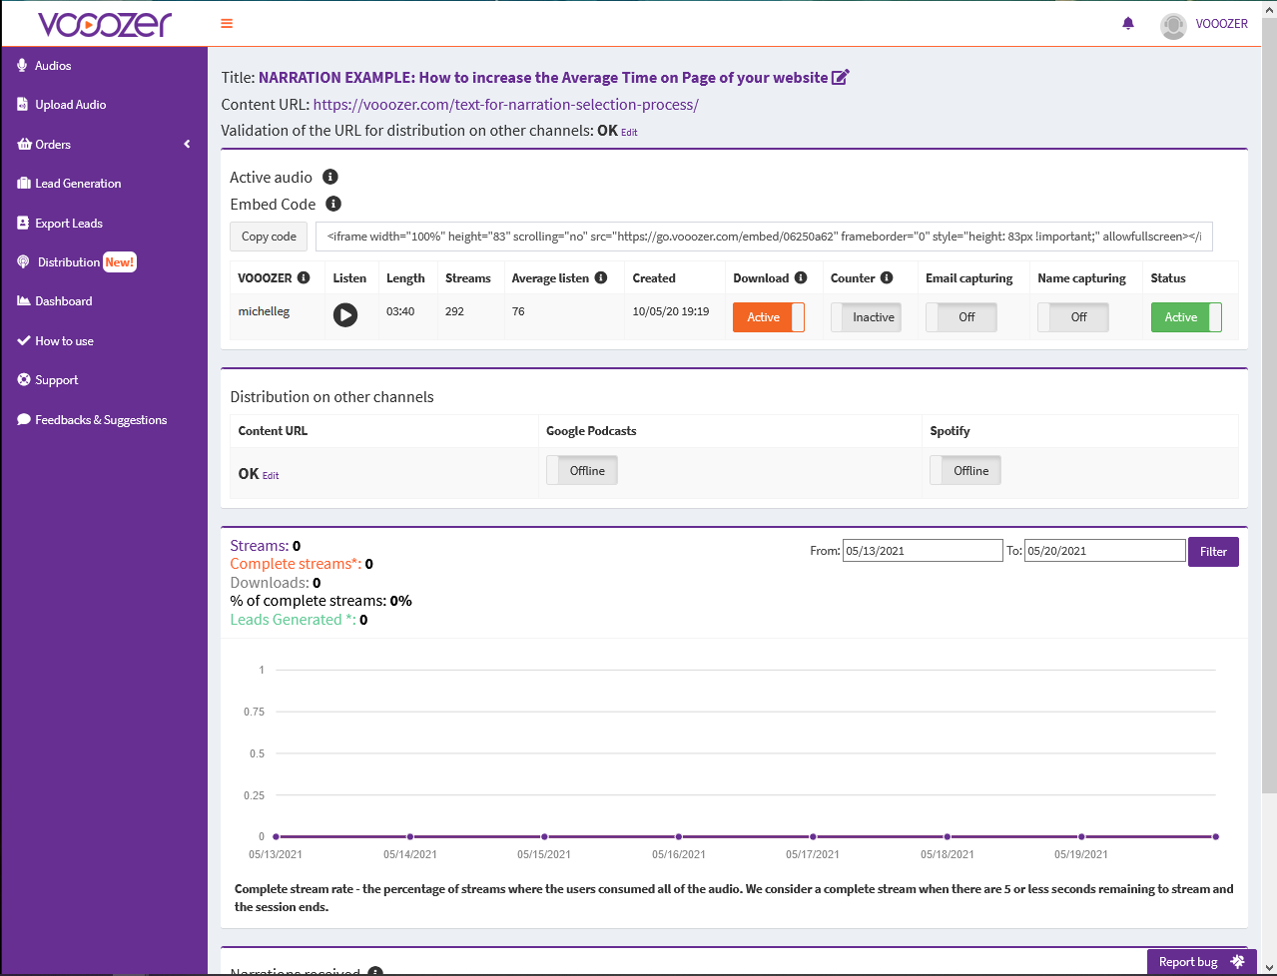The image size is (1277, 976).
Task: Open the Audios section in the sidebar
Action: tap(51, 65)
